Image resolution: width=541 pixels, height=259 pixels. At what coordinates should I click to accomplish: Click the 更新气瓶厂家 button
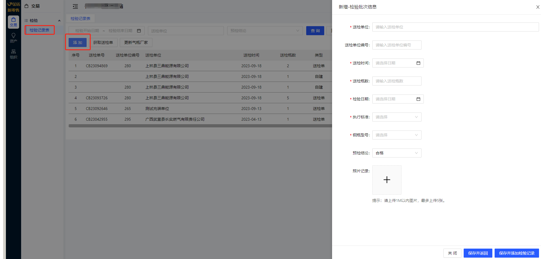[x=136, y=42]
